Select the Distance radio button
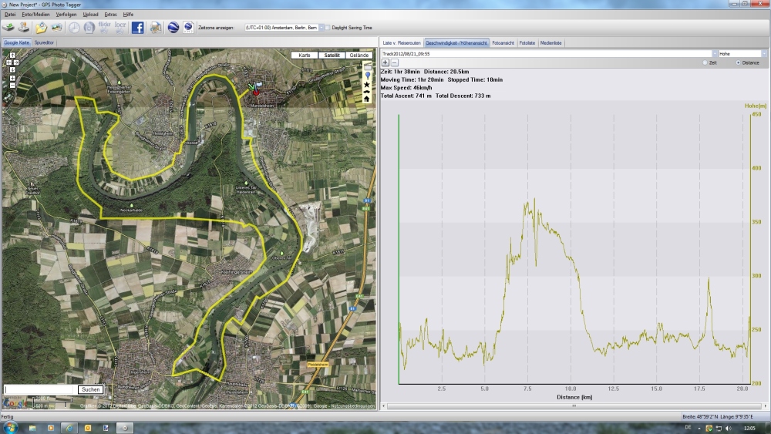771x434 pixels. 738,62
